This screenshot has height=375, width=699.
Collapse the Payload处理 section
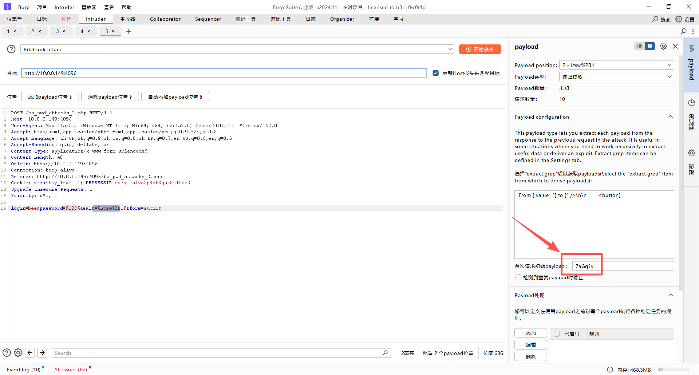tap(671, 295)
